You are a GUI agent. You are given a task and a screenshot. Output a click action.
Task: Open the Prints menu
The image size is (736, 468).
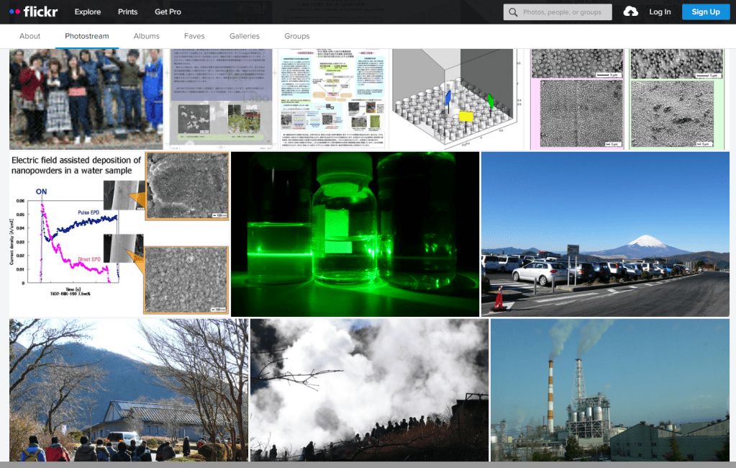[127, 11]
